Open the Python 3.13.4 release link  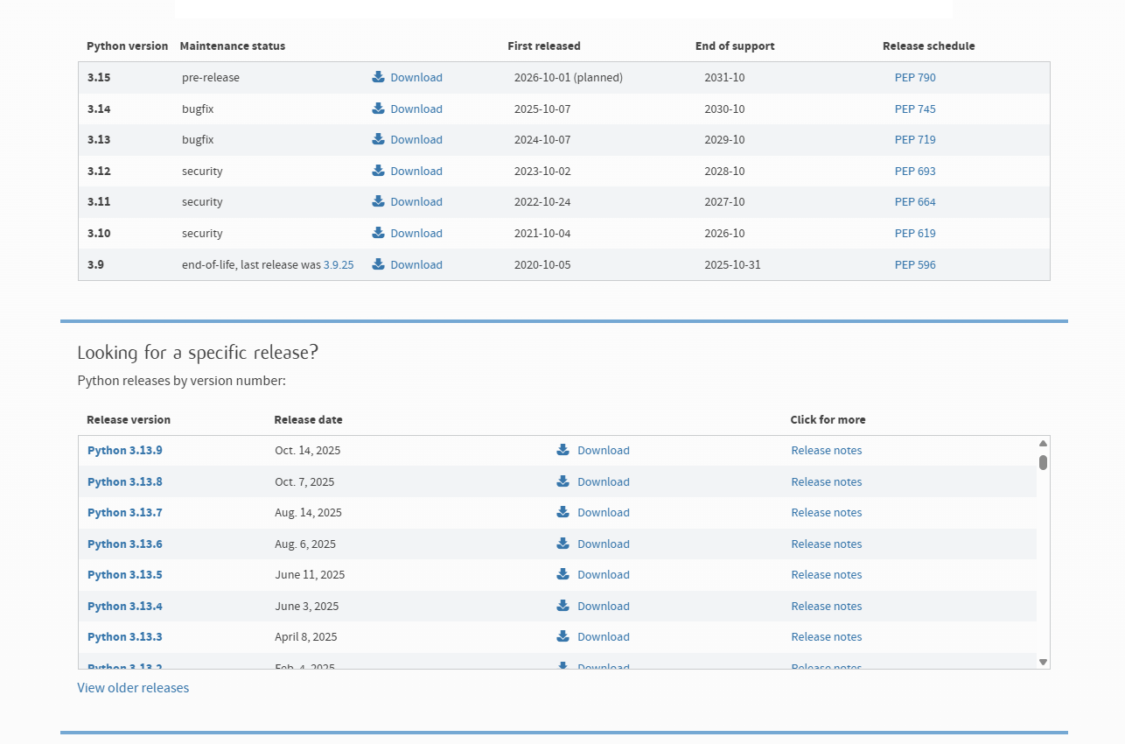point(125,607)
